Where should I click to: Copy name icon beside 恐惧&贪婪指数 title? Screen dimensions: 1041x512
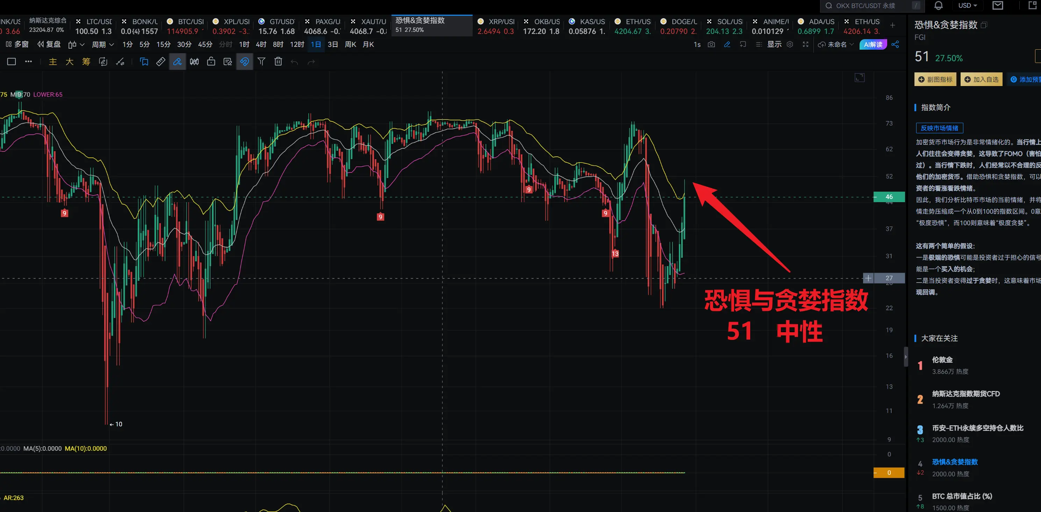tap(984, 25)
